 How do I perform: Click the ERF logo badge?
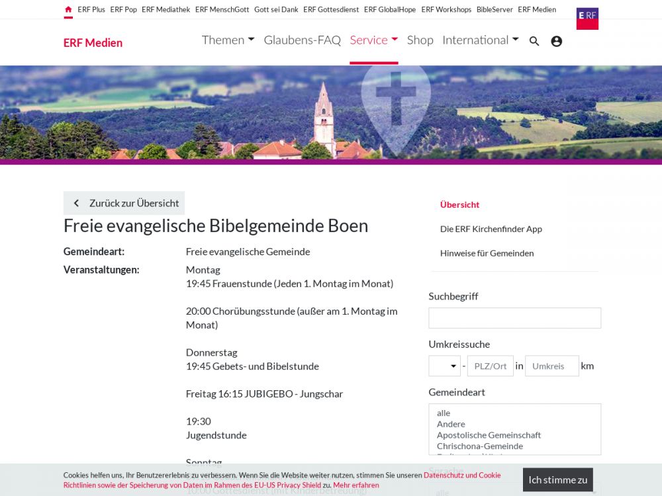587,18
